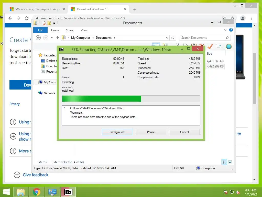
Task: Click the browser page vertical scrollbar
Action: tap(254, 78)
